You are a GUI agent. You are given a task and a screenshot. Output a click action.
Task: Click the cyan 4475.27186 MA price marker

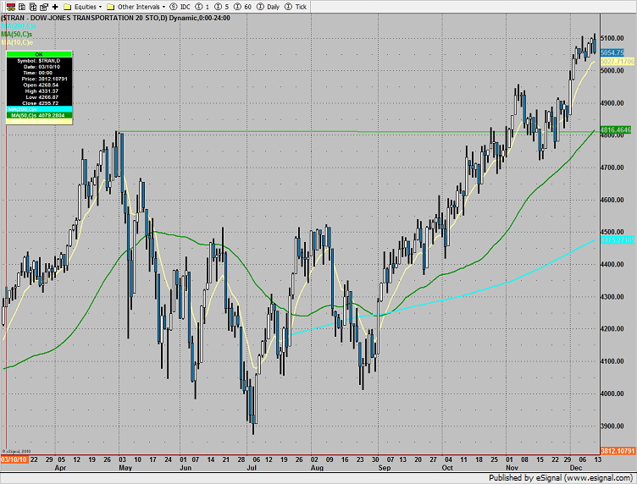tap(617, 240)
